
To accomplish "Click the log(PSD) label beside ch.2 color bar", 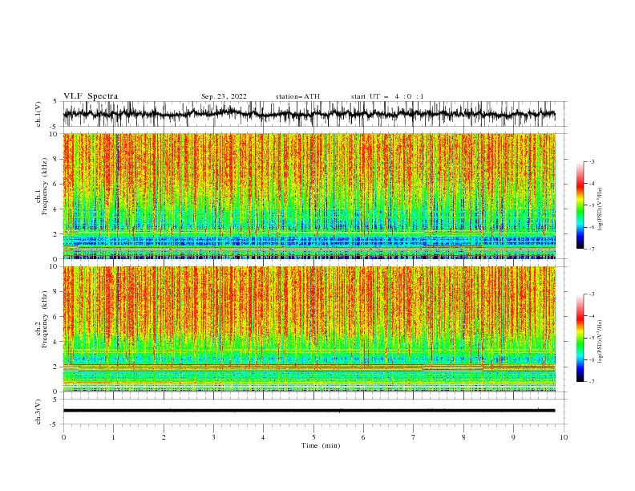I will (x=600, y=342).
